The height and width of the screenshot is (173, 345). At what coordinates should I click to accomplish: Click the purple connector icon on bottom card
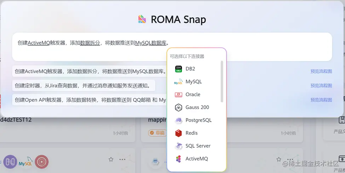pos(10,162)
